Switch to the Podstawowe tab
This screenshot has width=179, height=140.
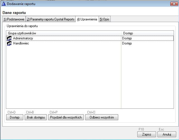tap(14, 19)
